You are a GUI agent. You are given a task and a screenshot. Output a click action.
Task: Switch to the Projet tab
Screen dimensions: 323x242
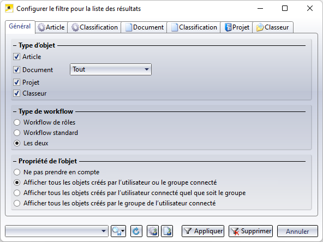tap(236, 27)
